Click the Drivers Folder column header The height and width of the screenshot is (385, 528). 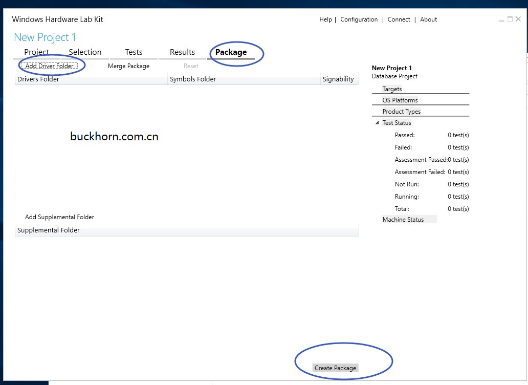coord(91,79)
